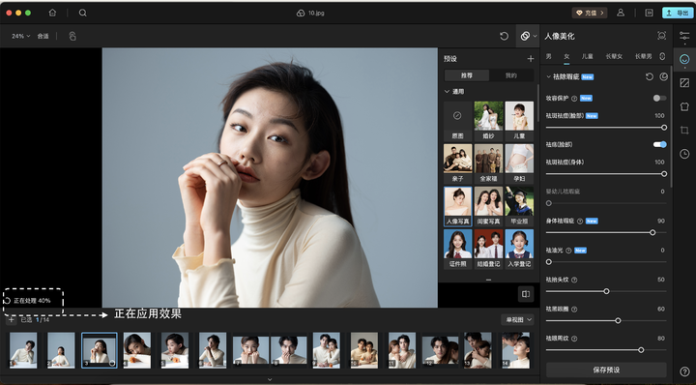Image resolution: width=696 pixels, height=385 pixels.
Task: Open the search magnifier icon
Action: pyautogui.click(x=82, y=13)
